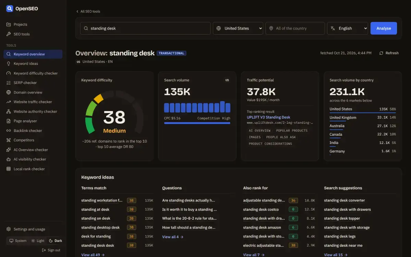
Task: Click 'What is the 20-8-2 rule' question
Action: [189, 218]
